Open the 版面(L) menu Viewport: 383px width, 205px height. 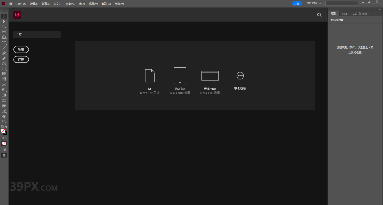point(46,4)
